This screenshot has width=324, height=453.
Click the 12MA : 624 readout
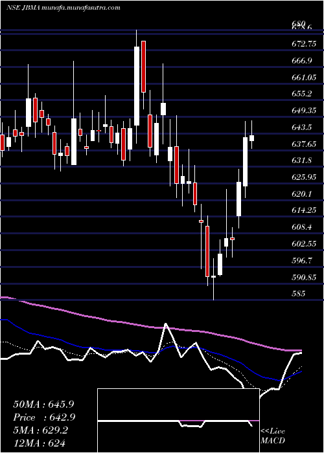coord(39,443)
